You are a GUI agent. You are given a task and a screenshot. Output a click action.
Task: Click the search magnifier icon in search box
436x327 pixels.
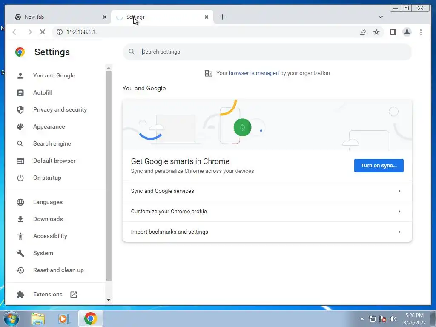tap(132, 52)
